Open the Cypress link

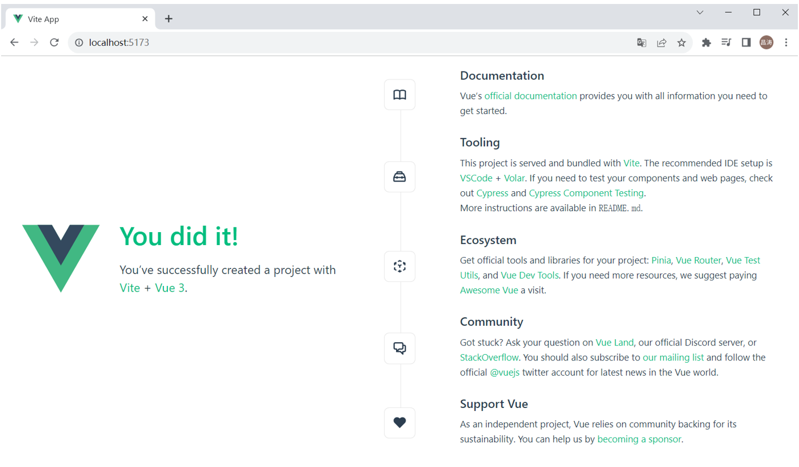point(493,193)
